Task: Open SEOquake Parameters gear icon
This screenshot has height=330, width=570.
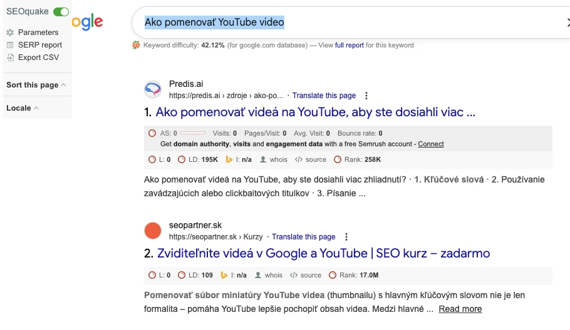Action: tap(10, 32)
